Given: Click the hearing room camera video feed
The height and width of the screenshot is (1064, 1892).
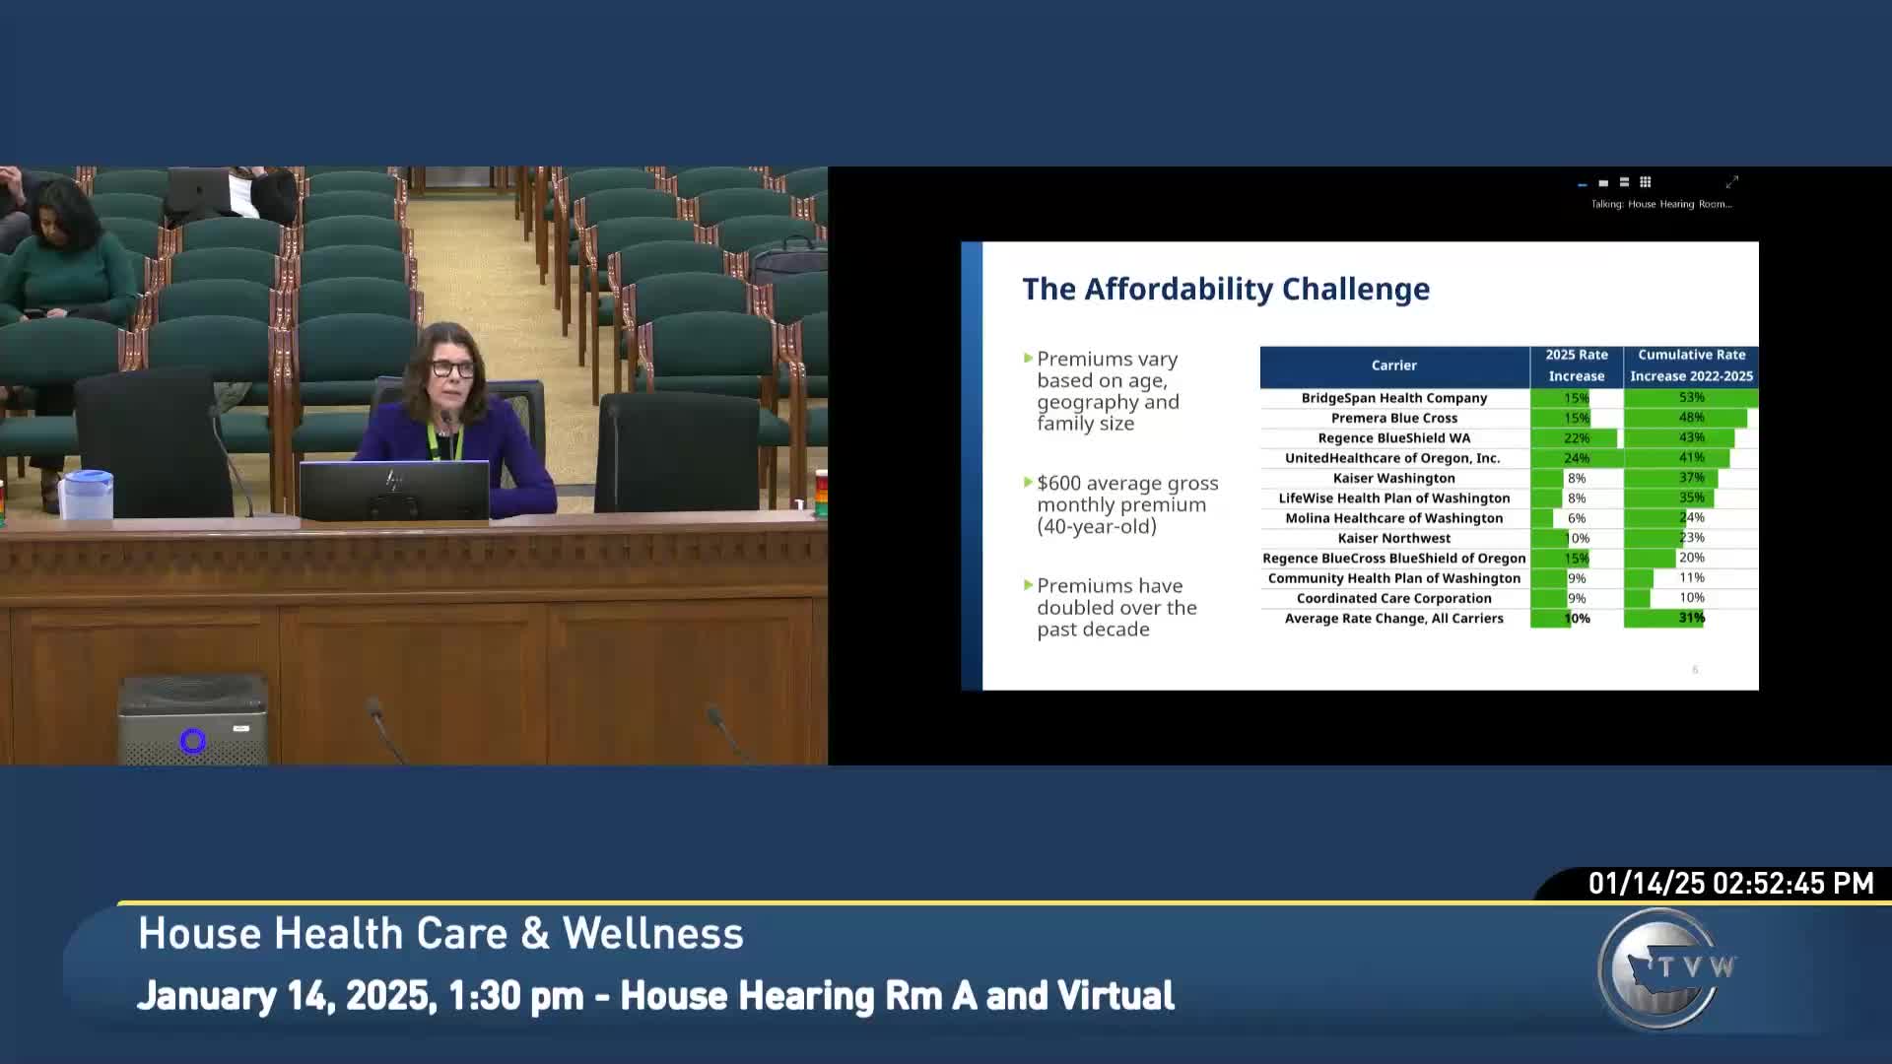Looking at the screenshot, I should pyautogui.click(x=414, y=465).
